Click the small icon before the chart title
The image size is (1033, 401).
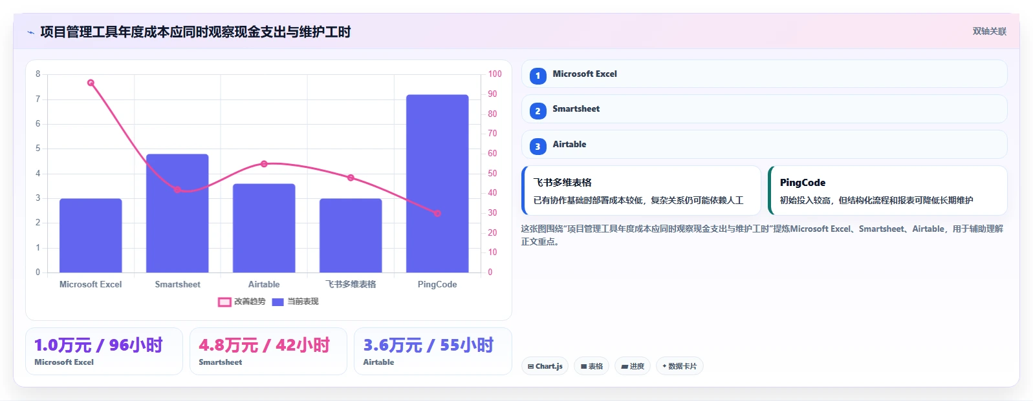[x=30, y=32]
